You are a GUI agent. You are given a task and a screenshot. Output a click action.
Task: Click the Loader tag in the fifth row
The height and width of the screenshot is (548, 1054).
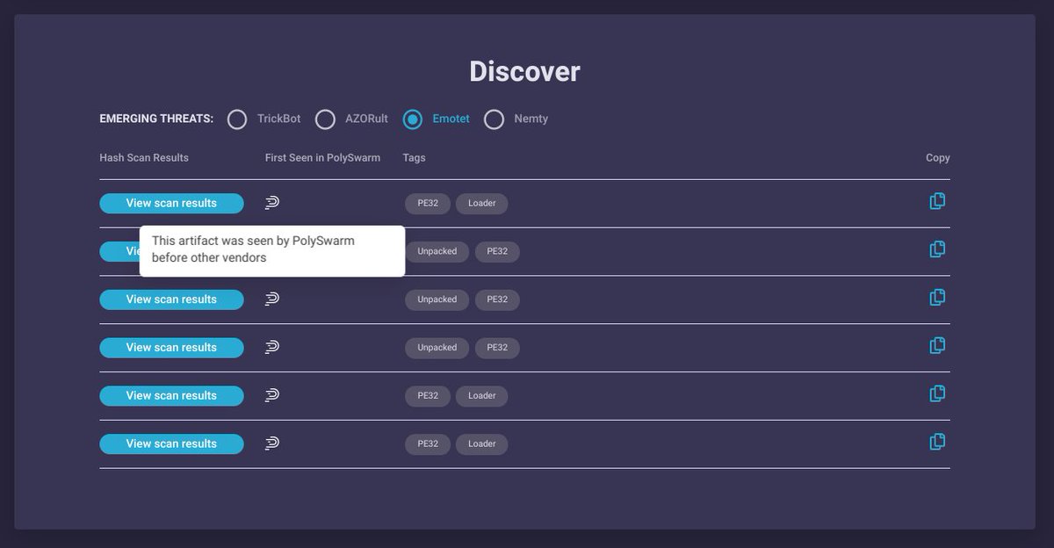482,396
